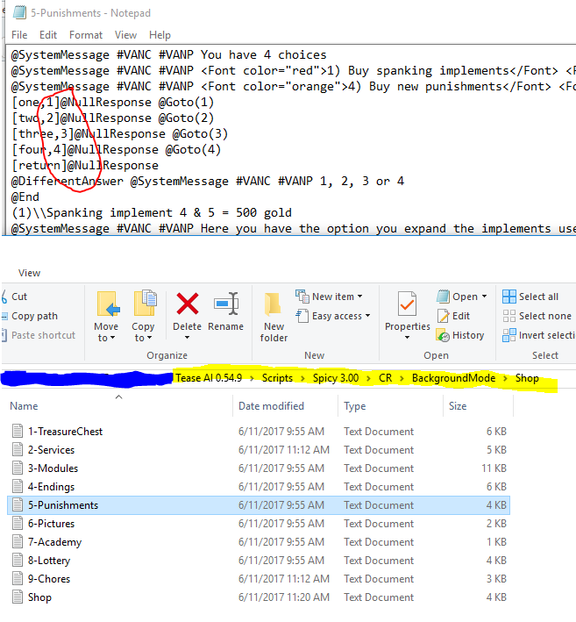Click BackgroundMode in the address bar
Image resolution: width=576 pixels, height=622 pixels.
(453, 378)
